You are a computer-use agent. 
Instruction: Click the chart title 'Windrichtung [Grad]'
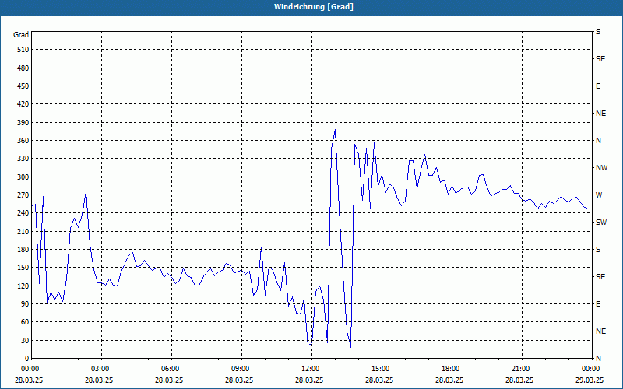coord(314,7)
